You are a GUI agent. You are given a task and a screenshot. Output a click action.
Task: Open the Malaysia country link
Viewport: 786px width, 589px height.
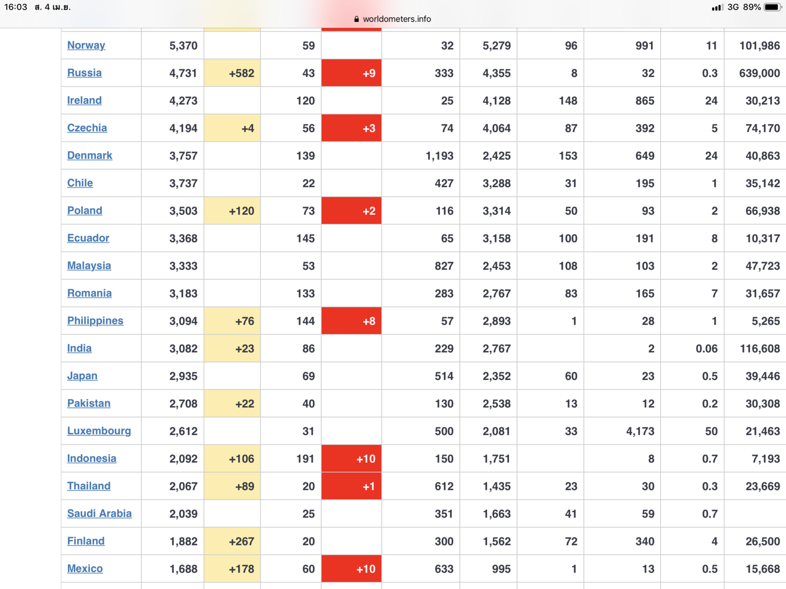coord(89,265)
